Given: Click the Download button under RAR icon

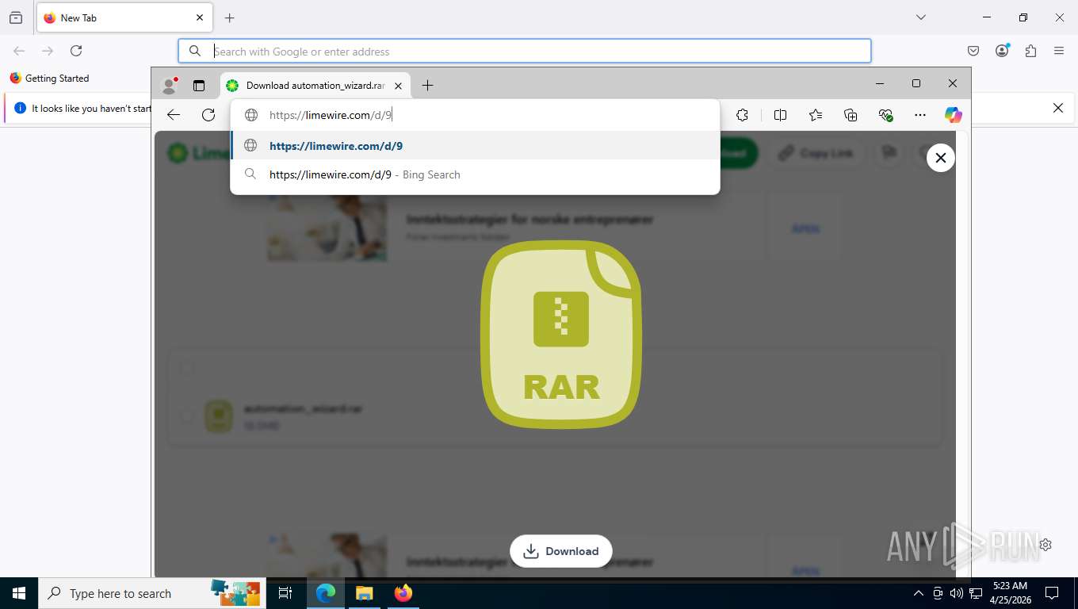Looking at the screenshot, I should [x=560, y=551].
